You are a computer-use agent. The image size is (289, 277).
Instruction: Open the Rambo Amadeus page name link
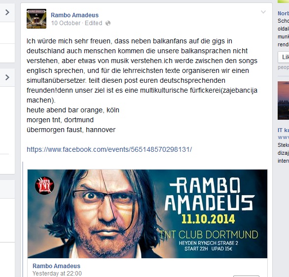click(x=74, y=15)
